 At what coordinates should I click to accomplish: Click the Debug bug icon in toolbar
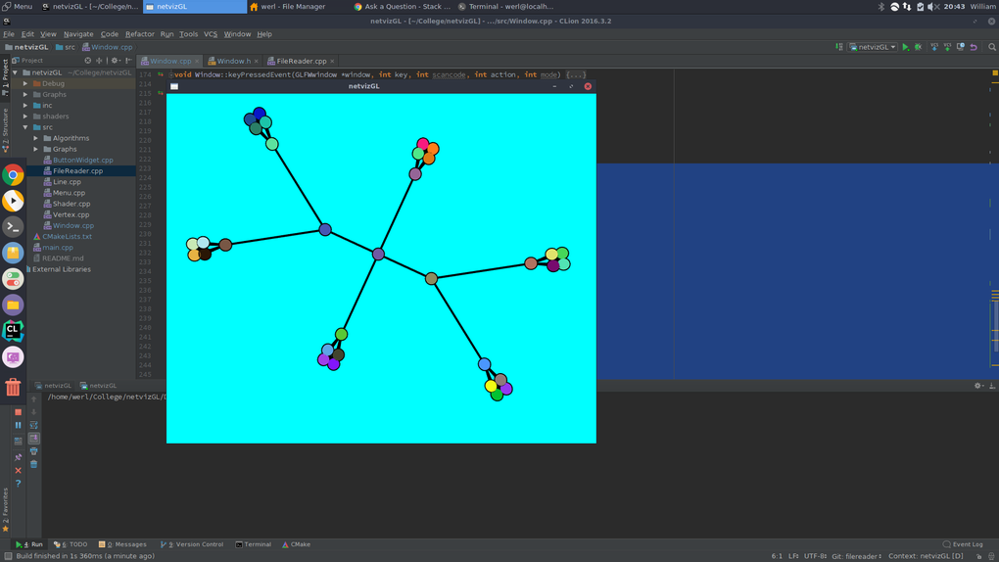tap(919, 47)
